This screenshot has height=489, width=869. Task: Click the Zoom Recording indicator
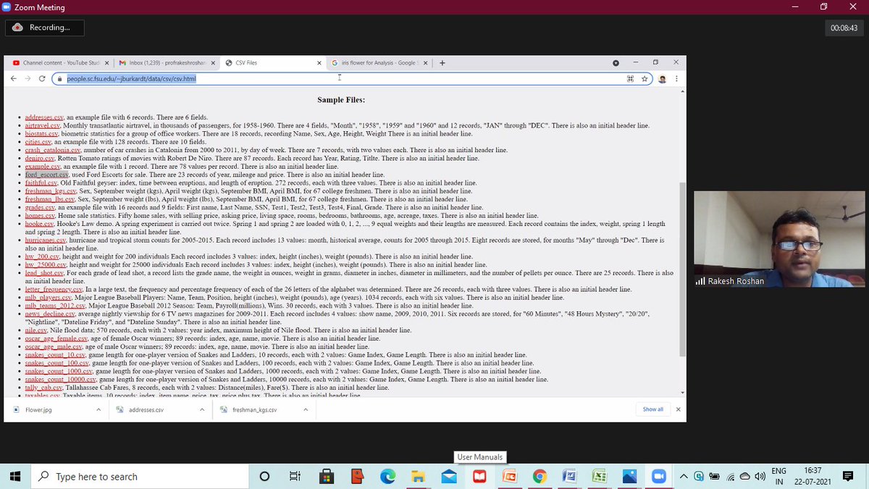click(45, 28)
